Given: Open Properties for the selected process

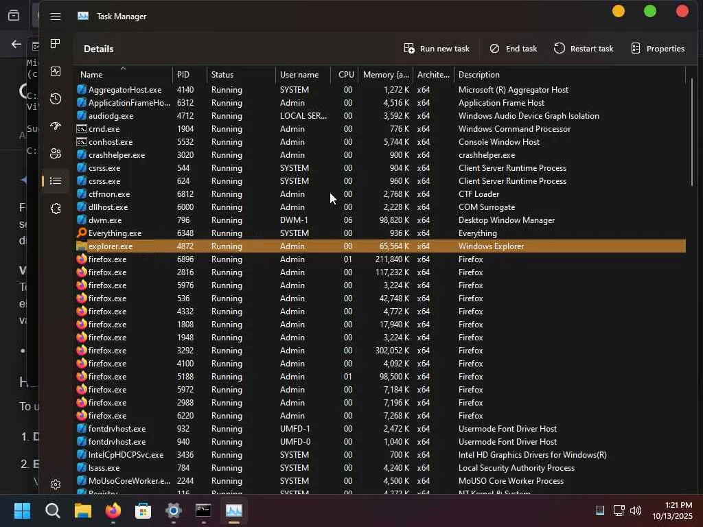Looking at the screenshot, I should (x=658, y=49).
